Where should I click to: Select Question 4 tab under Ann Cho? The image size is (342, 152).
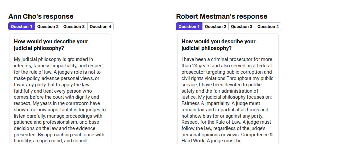100,27
